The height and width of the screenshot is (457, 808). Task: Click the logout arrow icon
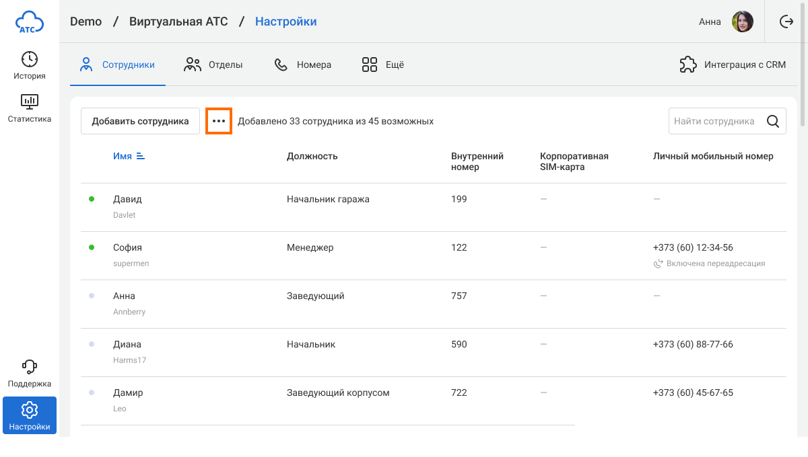click(x=786, y=22)
